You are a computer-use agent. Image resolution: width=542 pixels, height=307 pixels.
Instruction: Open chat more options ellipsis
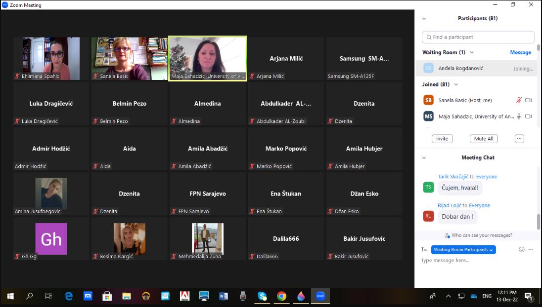click(x=531, y=250)
